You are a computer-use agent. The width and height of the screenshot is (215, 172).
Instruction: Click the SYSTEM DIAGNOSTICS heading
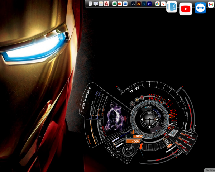point(86,100)
